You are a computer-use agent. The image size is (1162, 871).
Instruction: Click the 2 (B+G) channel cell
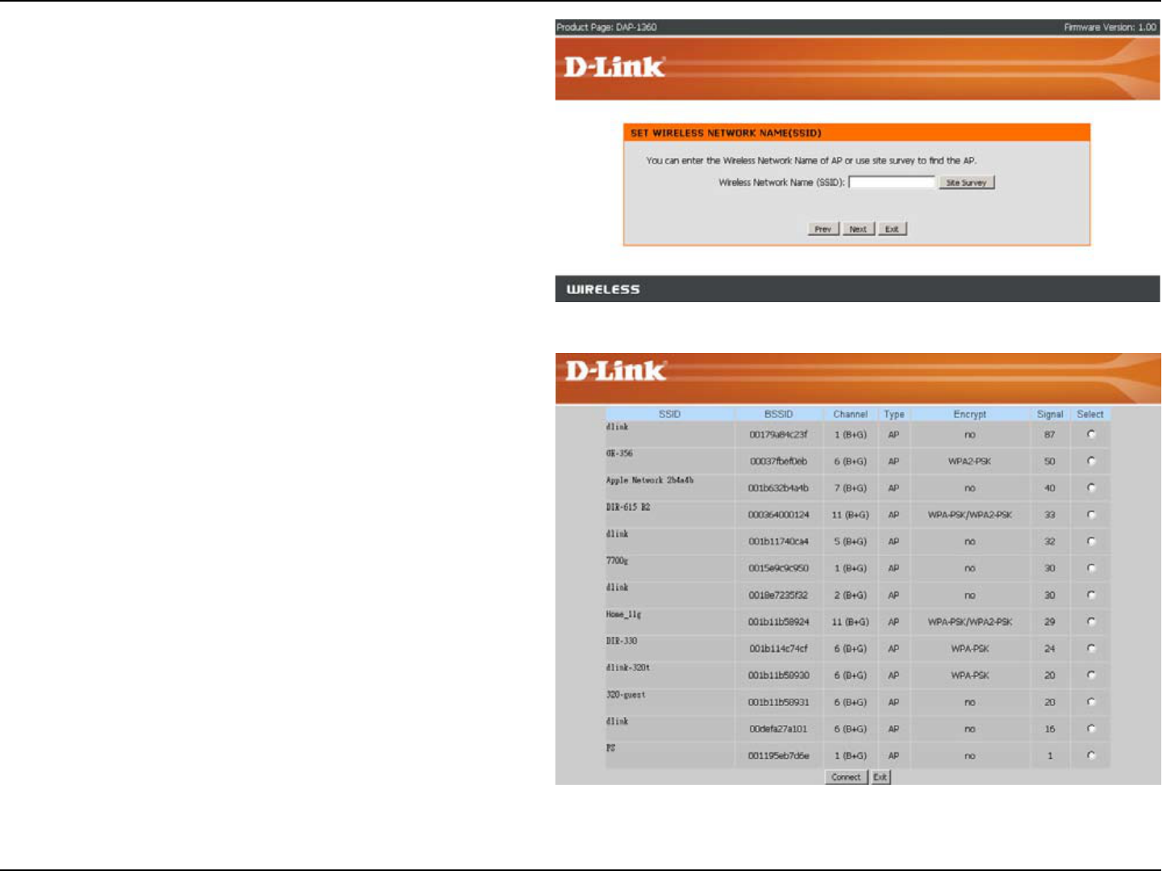[850, 595]
